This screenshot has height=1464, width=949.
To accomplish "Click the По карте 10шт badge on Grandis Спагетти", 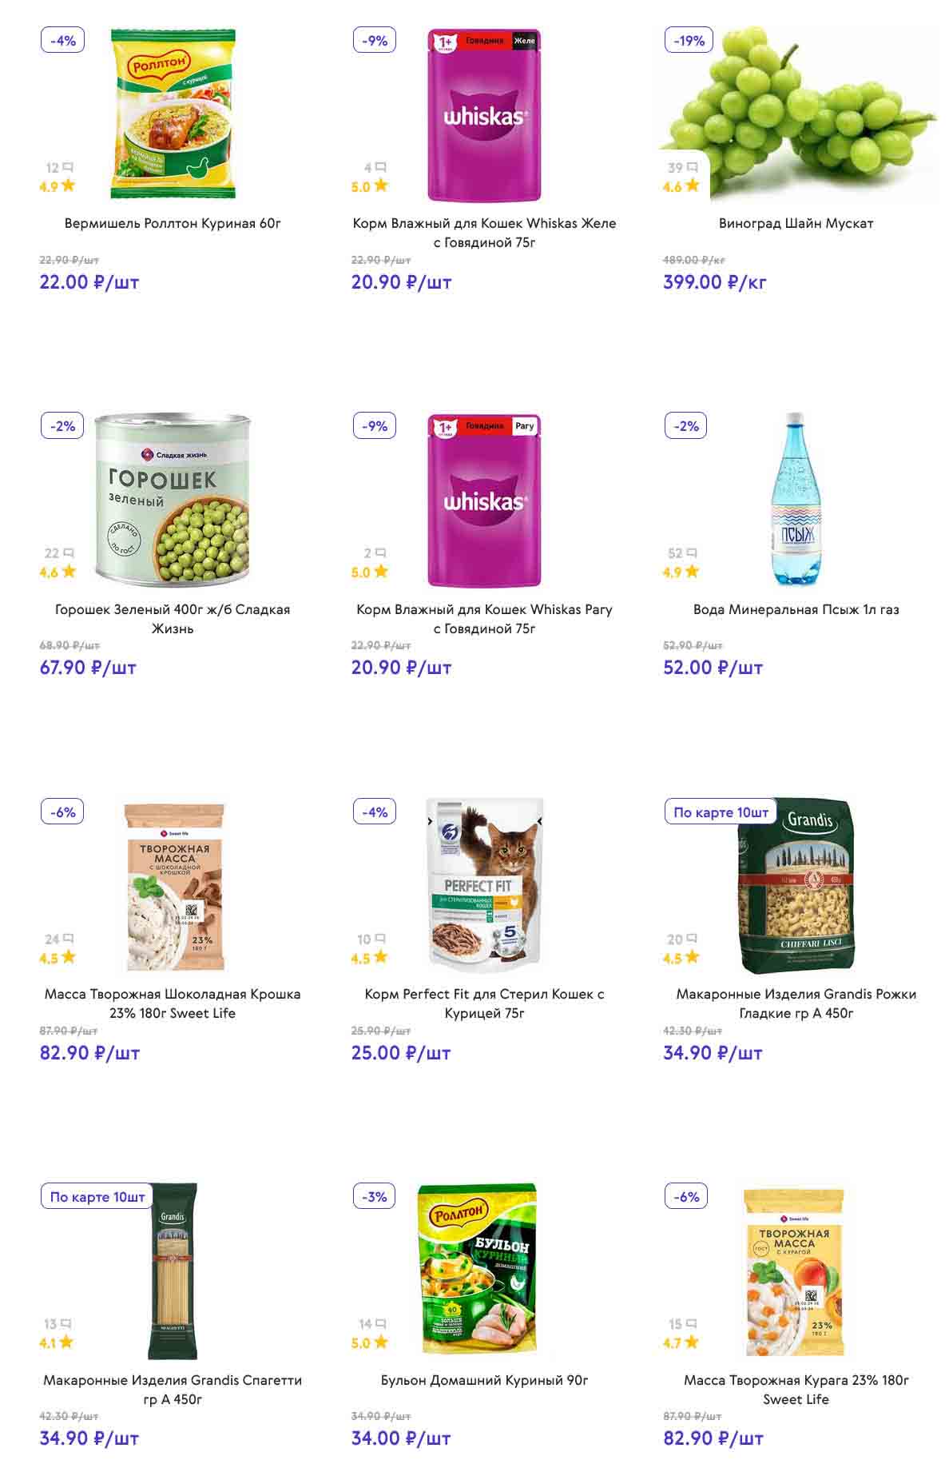I will 97,1197.
